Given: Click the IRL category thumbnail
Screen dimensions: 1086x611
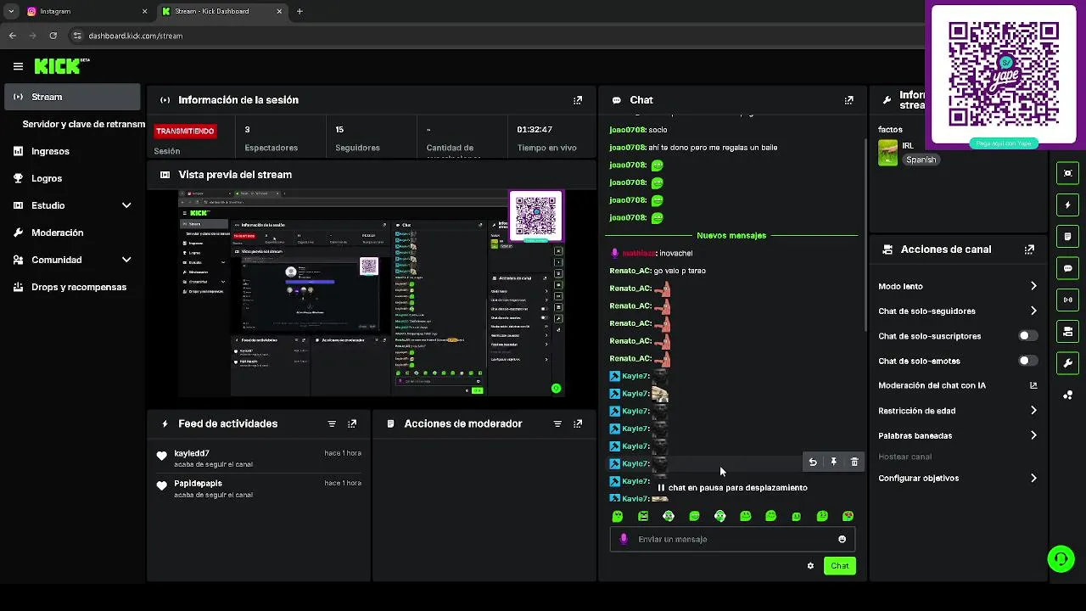Looking at the screenshot, I should [x=888, y=153].
